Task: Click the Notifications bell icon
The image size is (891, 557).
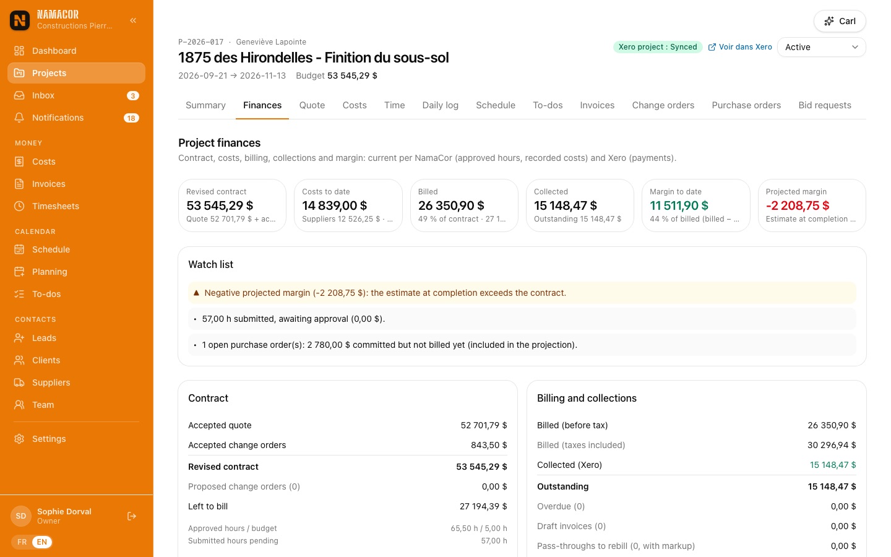Action: (19, 118)
